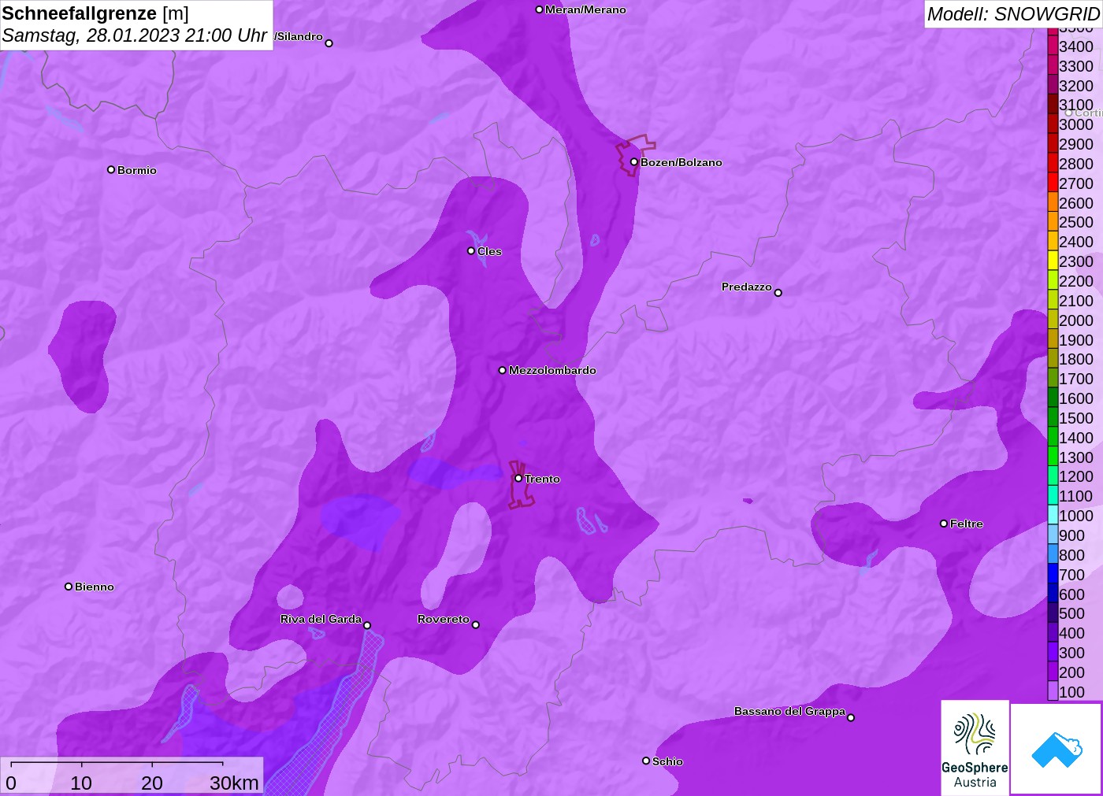This screenshot has width=1103, height=796.
Task: Click the Modell: SNOWGRID label
Action: pos(1013,14)
